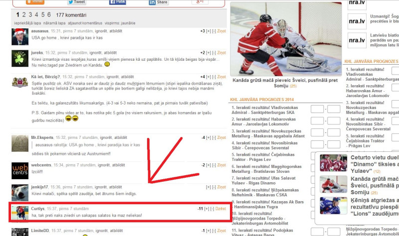Open comments page 5

click(43, 15)
